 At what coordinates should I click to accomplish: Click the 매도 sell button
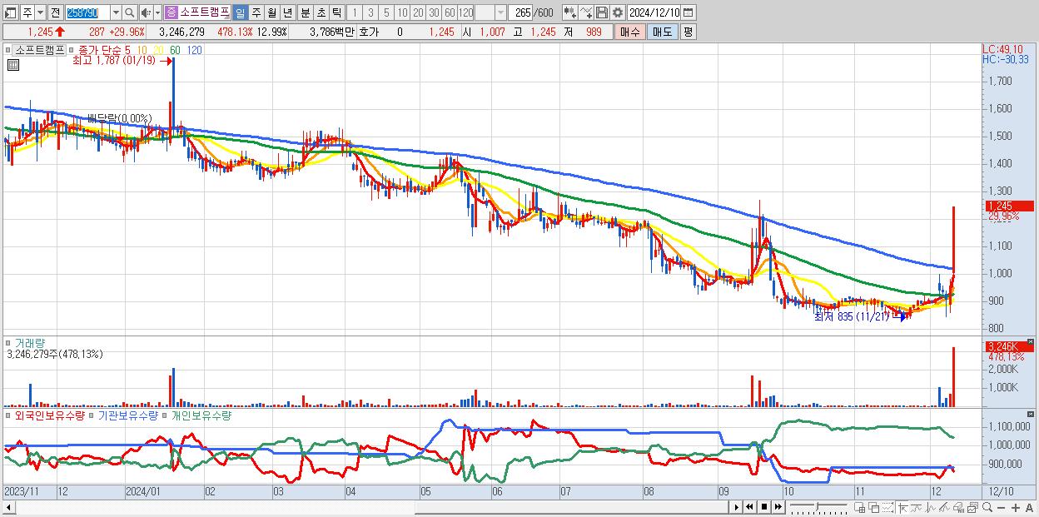pyautogui.click(x=662, y=32)
